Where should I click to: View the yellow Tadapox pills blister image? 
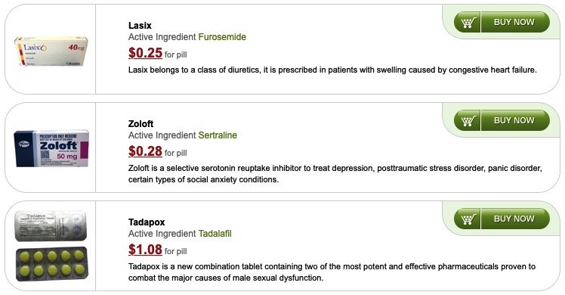pyautogui.click(x=52, y=264)
